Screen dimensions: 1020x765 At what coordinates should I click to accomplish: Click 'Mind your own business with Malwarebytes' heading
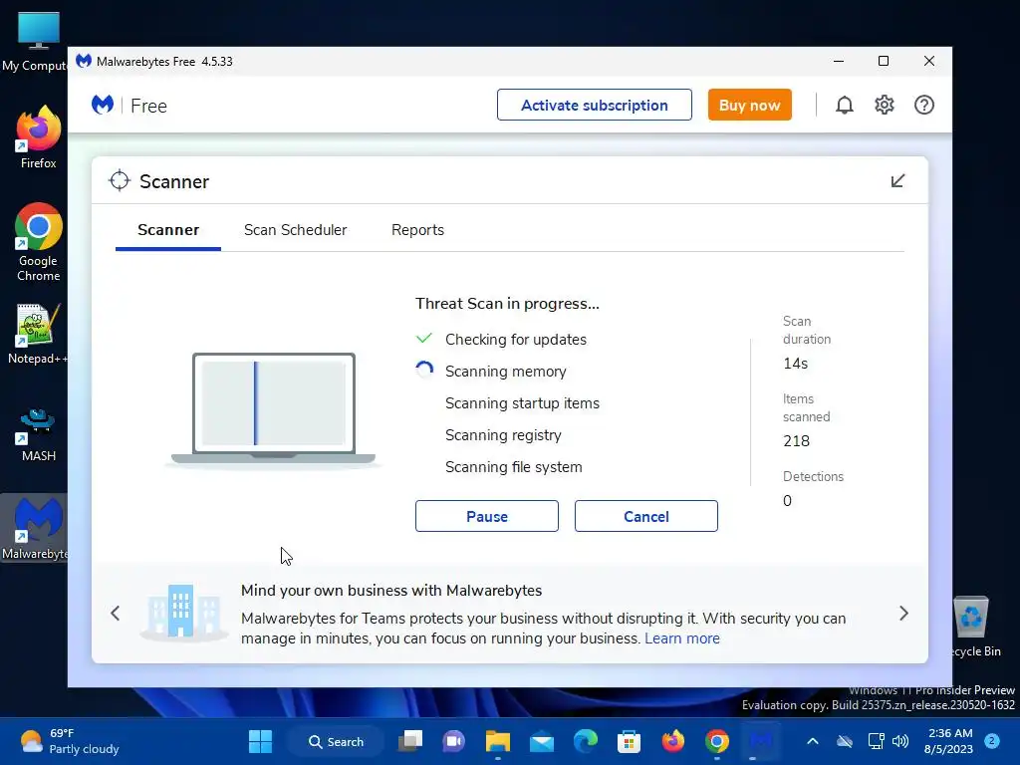coord(390,590)
